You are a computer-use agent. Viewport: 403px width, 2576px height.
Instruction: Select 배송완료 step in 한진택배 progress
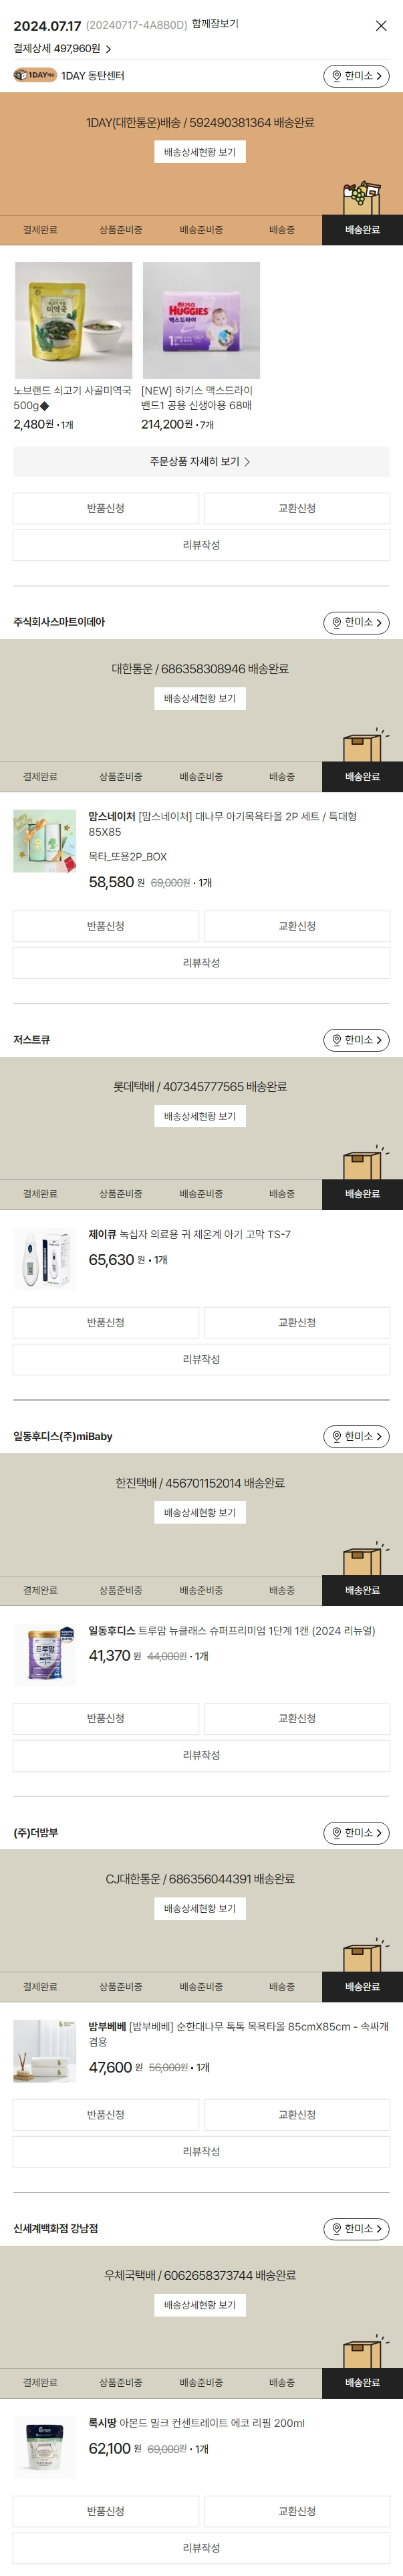(362, 1590)
